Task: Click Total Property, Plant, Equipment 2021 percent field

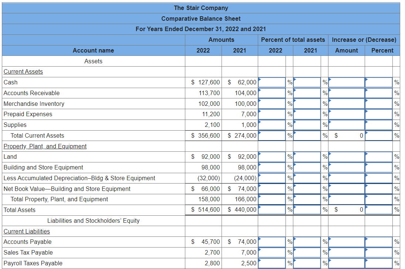Action: click(307, 199)
